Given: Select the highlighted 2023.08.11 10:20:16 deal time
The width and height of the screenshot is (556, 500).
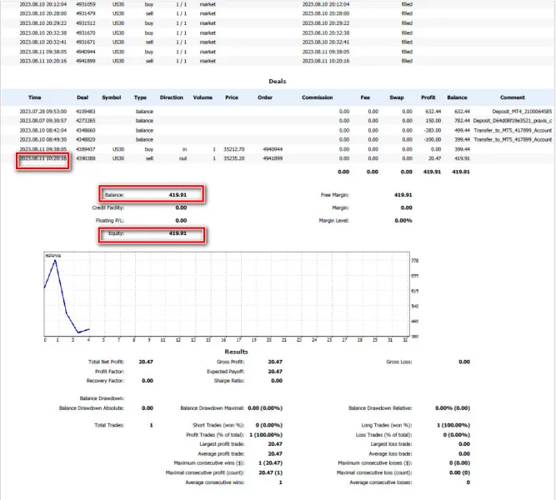Looking at the screenshot, I should 43,157.
